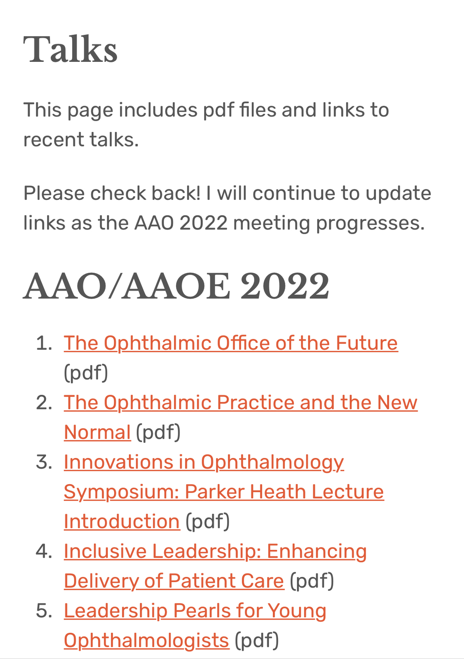Click the paragraph about pdf files and recent talks
Viewport: 464px width, 659px height.
pyautogui.click(x=206, y=125)
